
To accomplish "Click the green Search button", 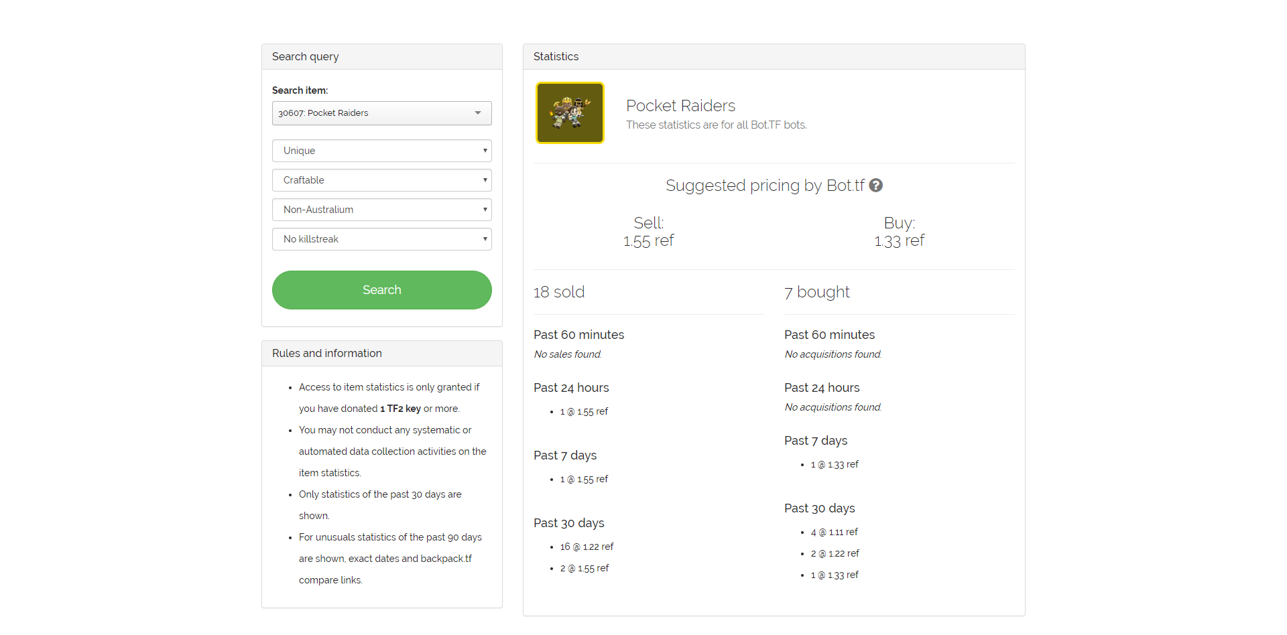I will [382, 290].
